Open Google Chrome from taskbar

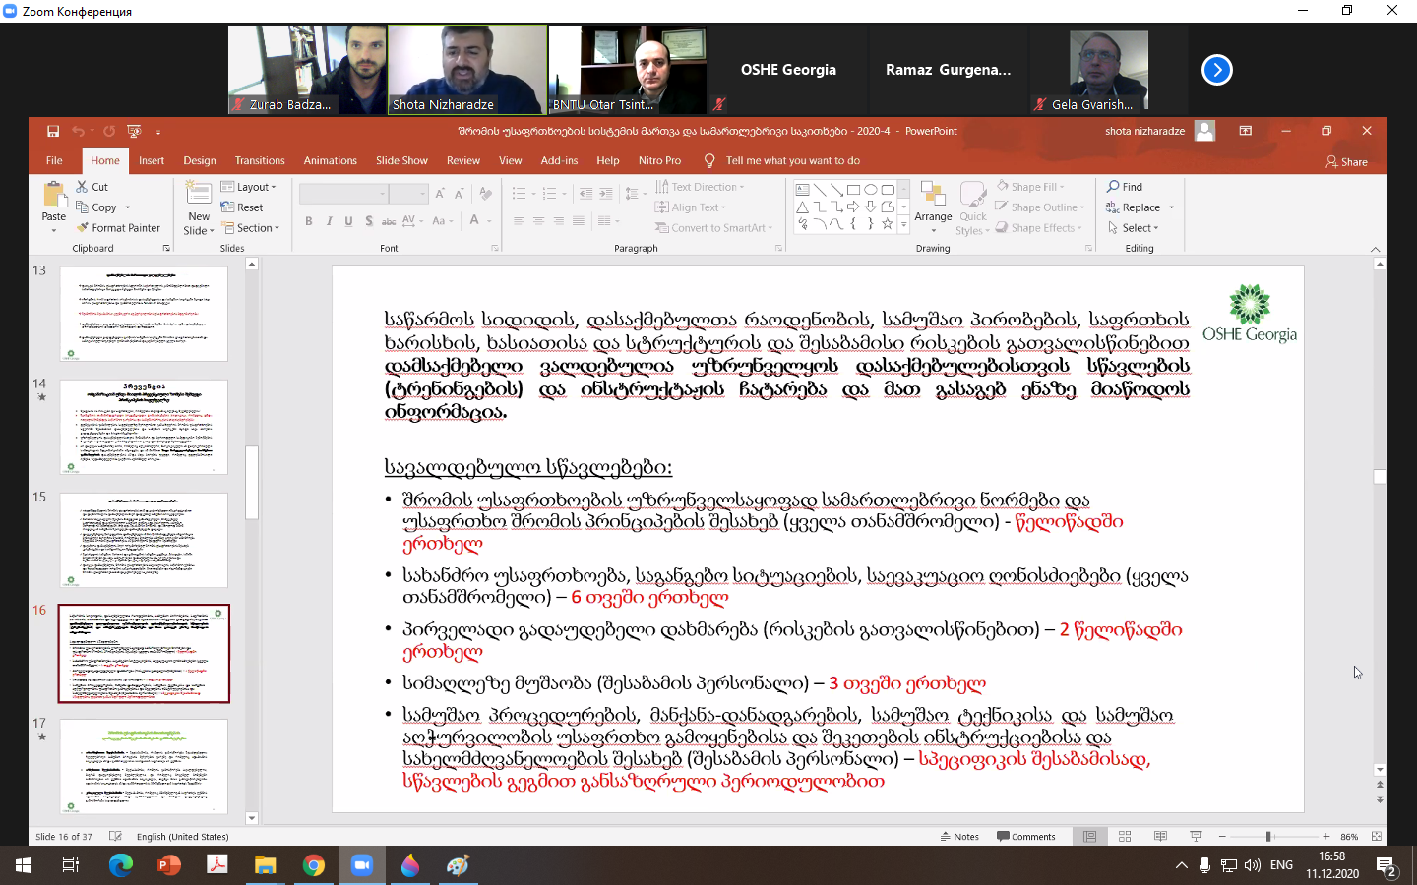pyautogui.click(x=313, y=865)
